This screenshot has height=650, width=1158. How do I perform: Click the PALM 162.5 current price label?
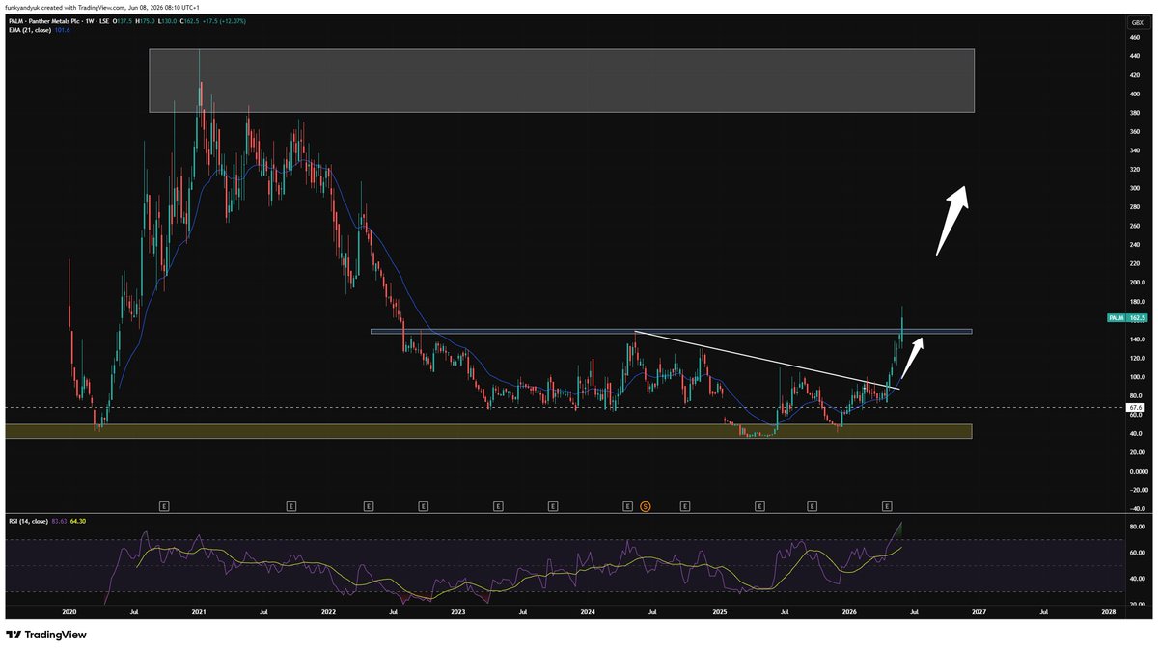1127,316
